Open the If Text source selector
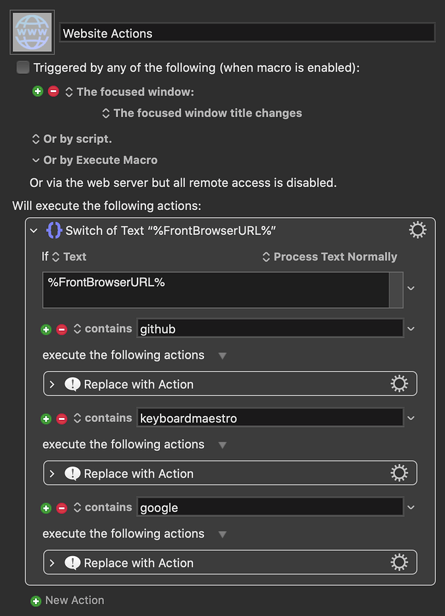 (72, 257)
